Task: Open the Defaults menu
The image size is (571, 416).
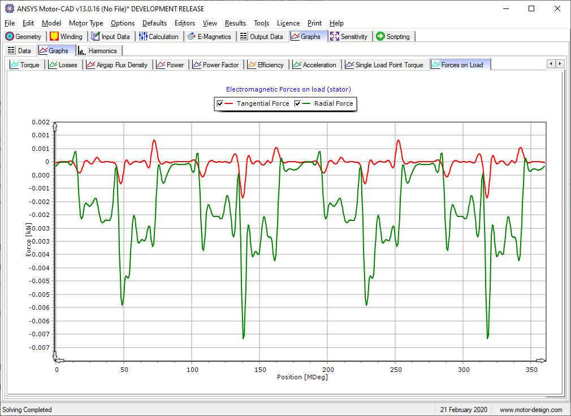Action: point(154,23)
